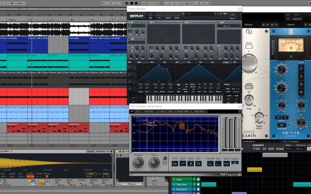Viewport: 311px width, 194px height.
Task: Switch to Serum's OSC tab
Action: point(151,16)
